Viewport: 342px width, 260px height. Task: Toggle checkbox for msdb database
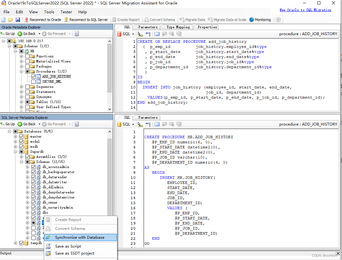(x=21, y=146)
